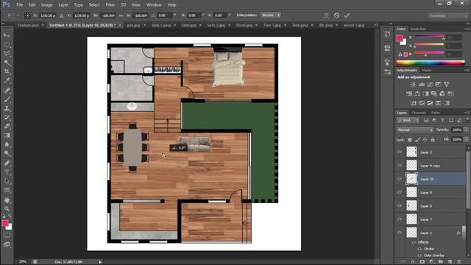Image resolution: width=471 pixels, height=265 pixels.
Task: Cancel the transform in options bar
Action: click(336, 15)
